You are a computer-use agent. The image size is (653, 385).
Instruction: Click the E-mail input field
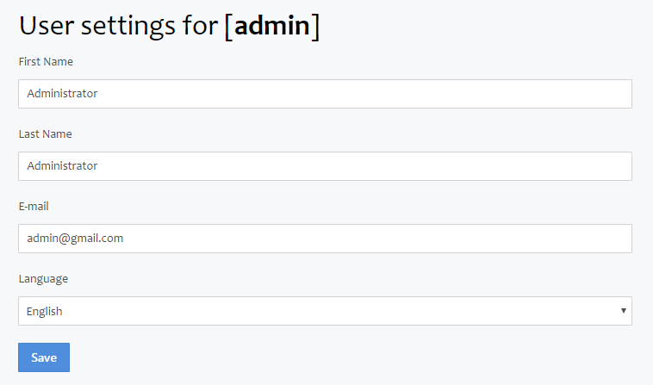325,239
